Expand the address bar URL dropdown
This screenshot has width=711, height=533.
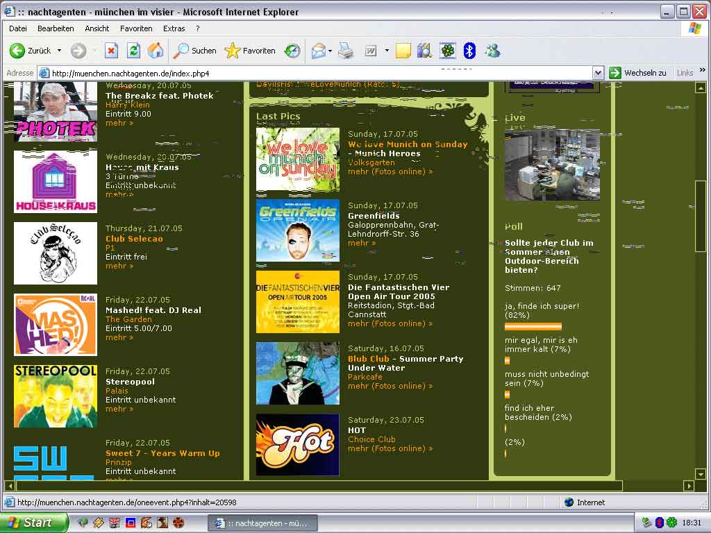pyautogui.click(x=598, y=73)
